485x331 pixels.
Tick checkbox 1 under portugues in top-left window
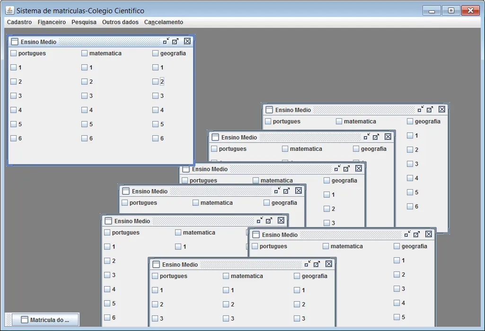click(x=16, y=67)
